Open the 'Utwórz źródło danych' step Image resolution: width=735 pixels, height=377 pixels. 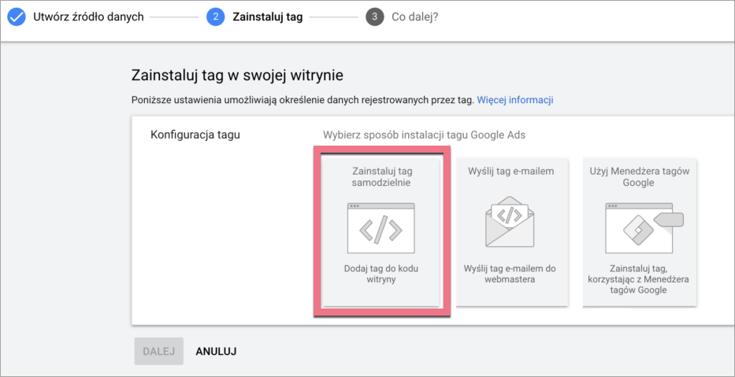(88, 17)
